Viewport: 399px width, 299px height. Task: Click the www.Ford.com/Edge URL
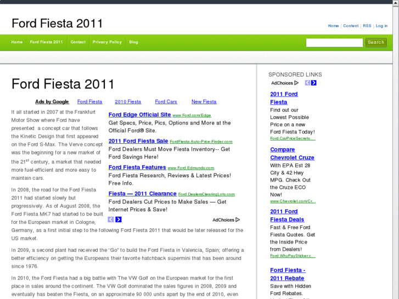[x=192, y=115]
